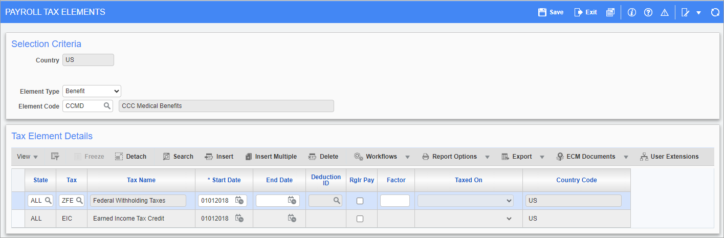Image resolution: width=724 pixels, height=238 pixels.
Task: Insert a new tax element row
Action: (x=219, y=157)
